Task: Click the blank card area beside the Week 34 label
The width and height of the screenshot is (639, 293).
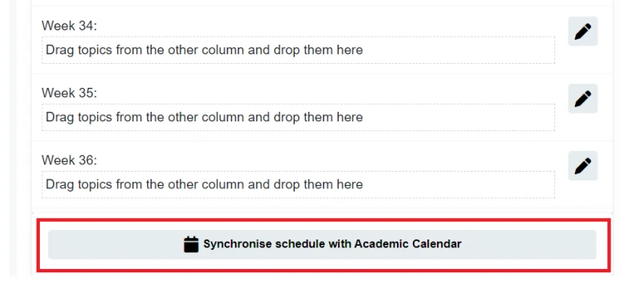Action: (x=326, y=25)
